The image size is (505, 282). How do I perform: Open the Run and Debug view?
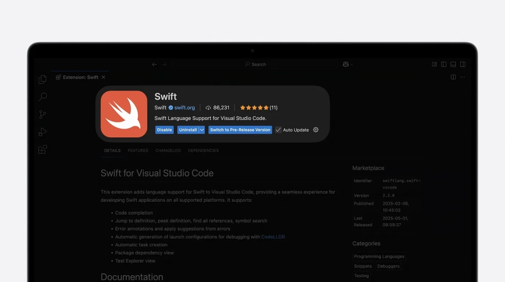(x=43, y=132)
